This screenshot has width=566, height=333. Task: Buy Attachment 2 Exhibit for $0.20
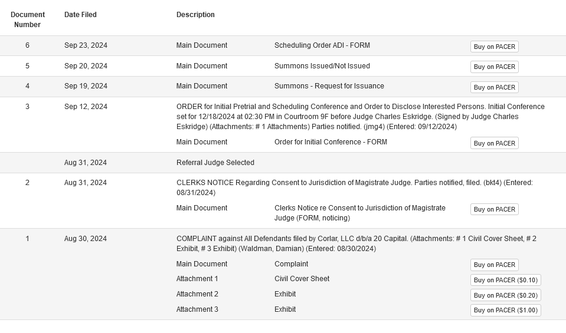[505, 295]
